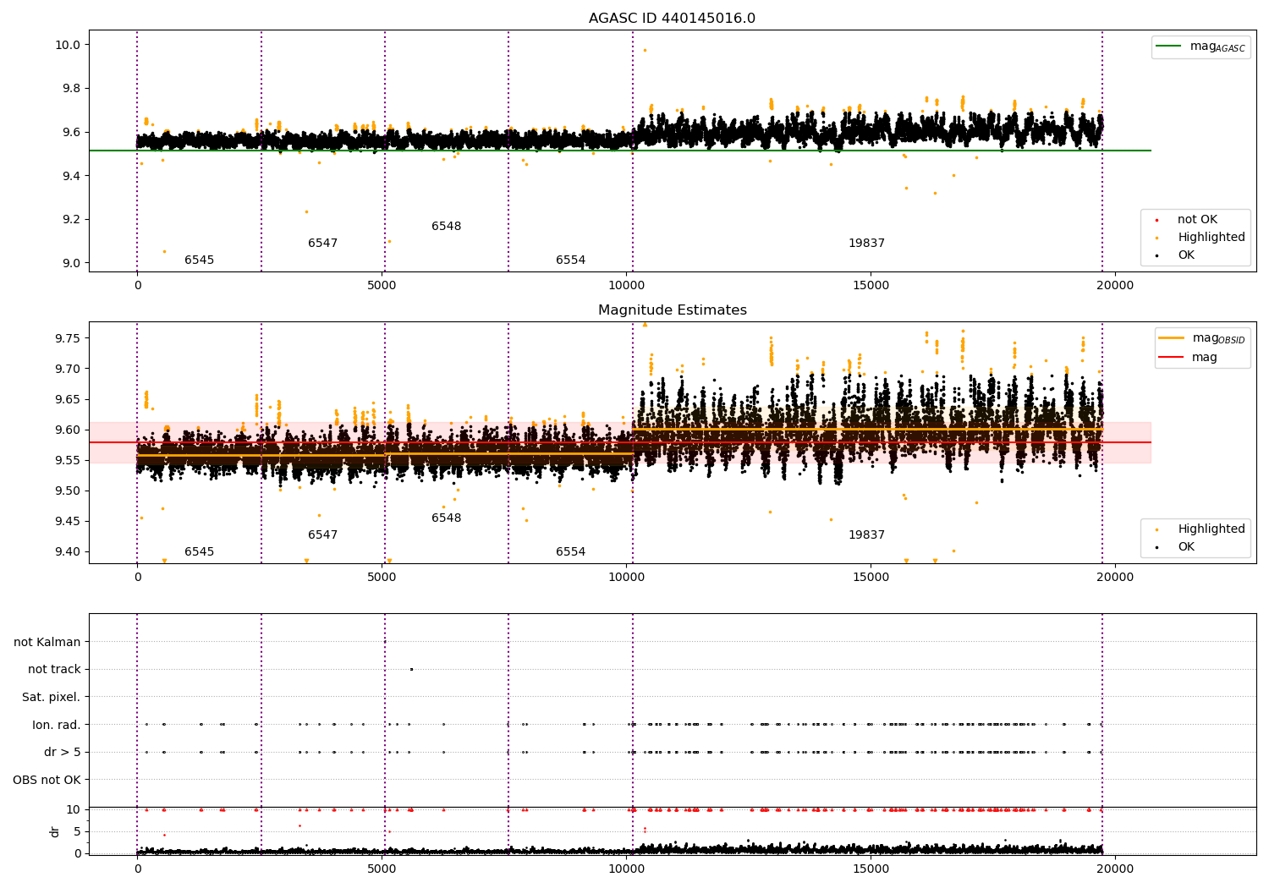The height and width of the screenshot is (888, 1269).
Task: Click observation label 19837 in top plot
Action: click(866, 244)
